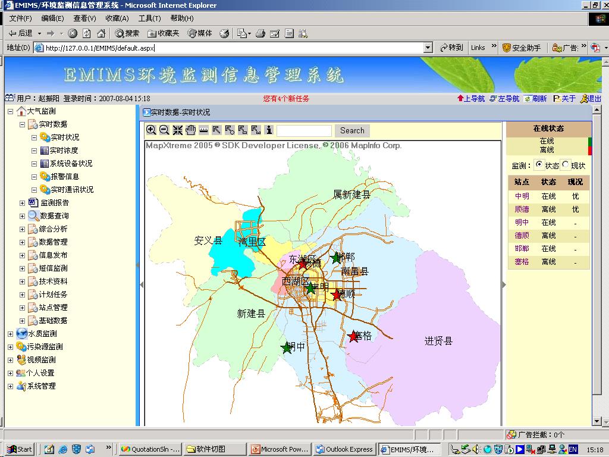The height and width of the screenshot is (457, 609).
Task: Select the info identify tool
Action: click(269, 130)
